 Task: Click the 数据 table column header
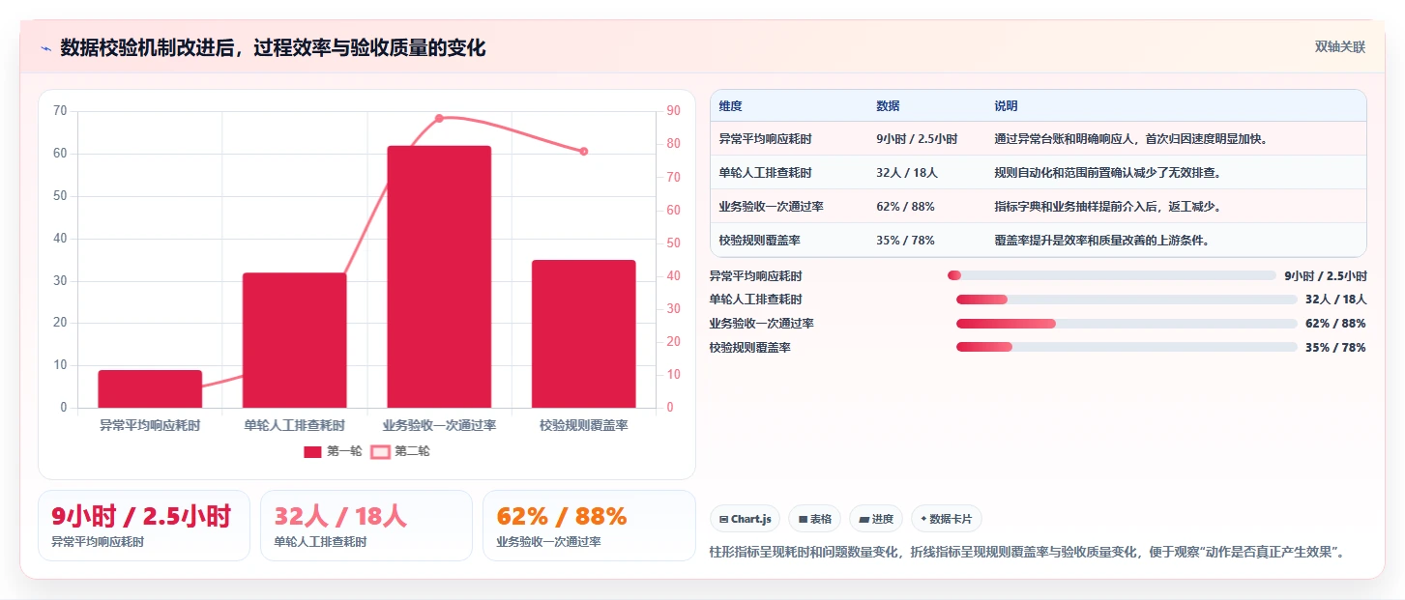tap(888, 106)
